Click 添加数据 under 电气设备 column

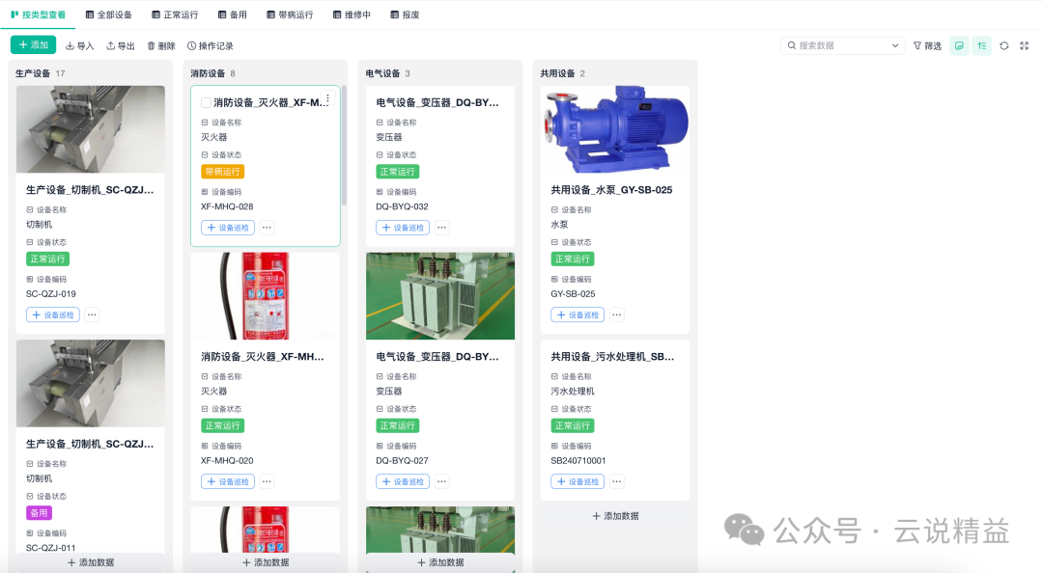click(x=440, y=562)
